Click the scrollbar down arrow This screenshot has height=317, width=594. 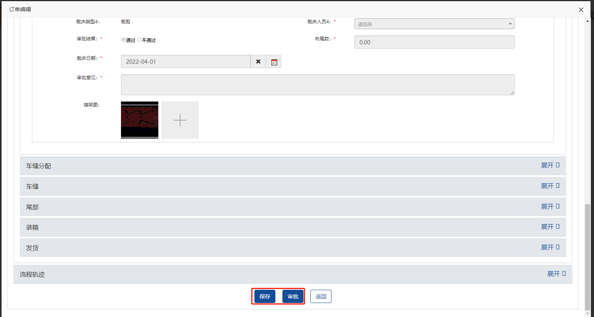tap(587, 313)
